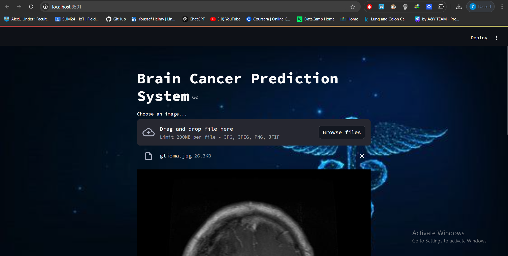Remove the uploaded glioma.jpg file

(362, 156)
